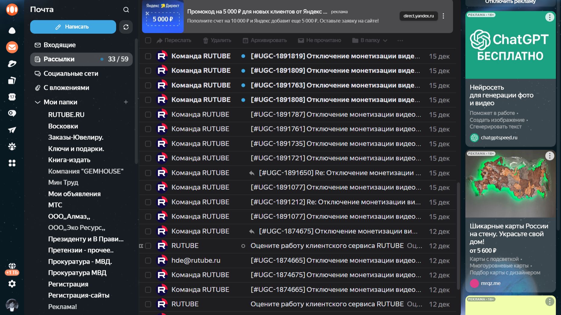
Task: Toggle unread dot on UGC-1891763 message
Action: coord(243,85)
